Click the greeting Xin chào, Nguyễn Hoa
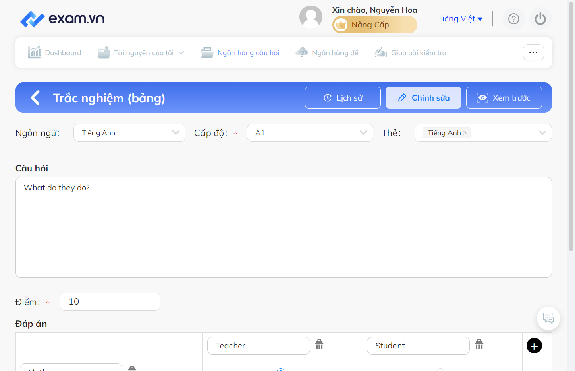The width and height of the screenshot is (575, 371). 375,10
